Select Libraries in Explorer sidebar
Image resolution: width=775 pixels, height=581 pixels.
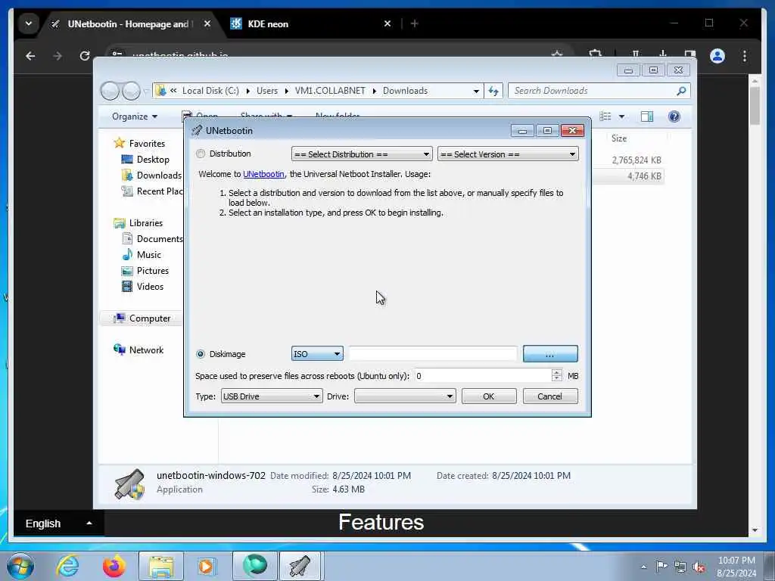pos(146,223)
